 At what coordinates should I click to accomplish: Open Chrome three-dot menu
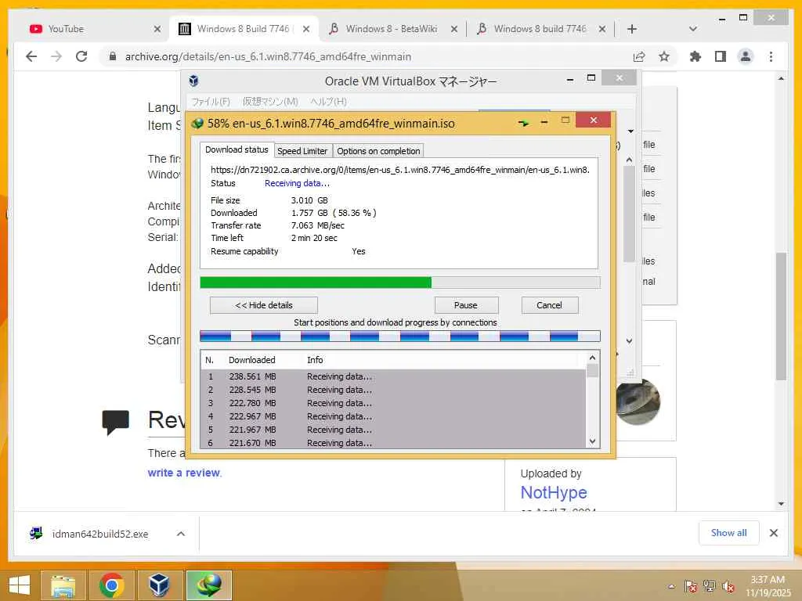tap(771, 56)
